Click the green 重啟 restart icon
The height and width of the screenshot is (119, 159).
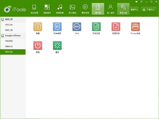(57, 45)
